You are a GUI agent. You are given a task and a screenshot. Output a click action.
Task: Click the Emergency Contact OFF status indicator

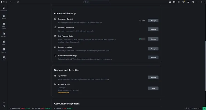point(142,21)
